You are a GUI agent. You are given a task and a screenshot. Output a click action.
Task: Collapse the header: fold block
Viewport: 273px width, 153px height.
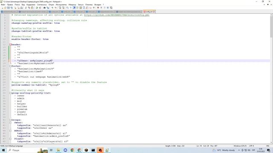coord(10,45)
